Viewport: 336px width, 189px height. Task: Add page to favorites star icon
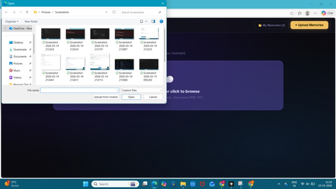(292, 13)
